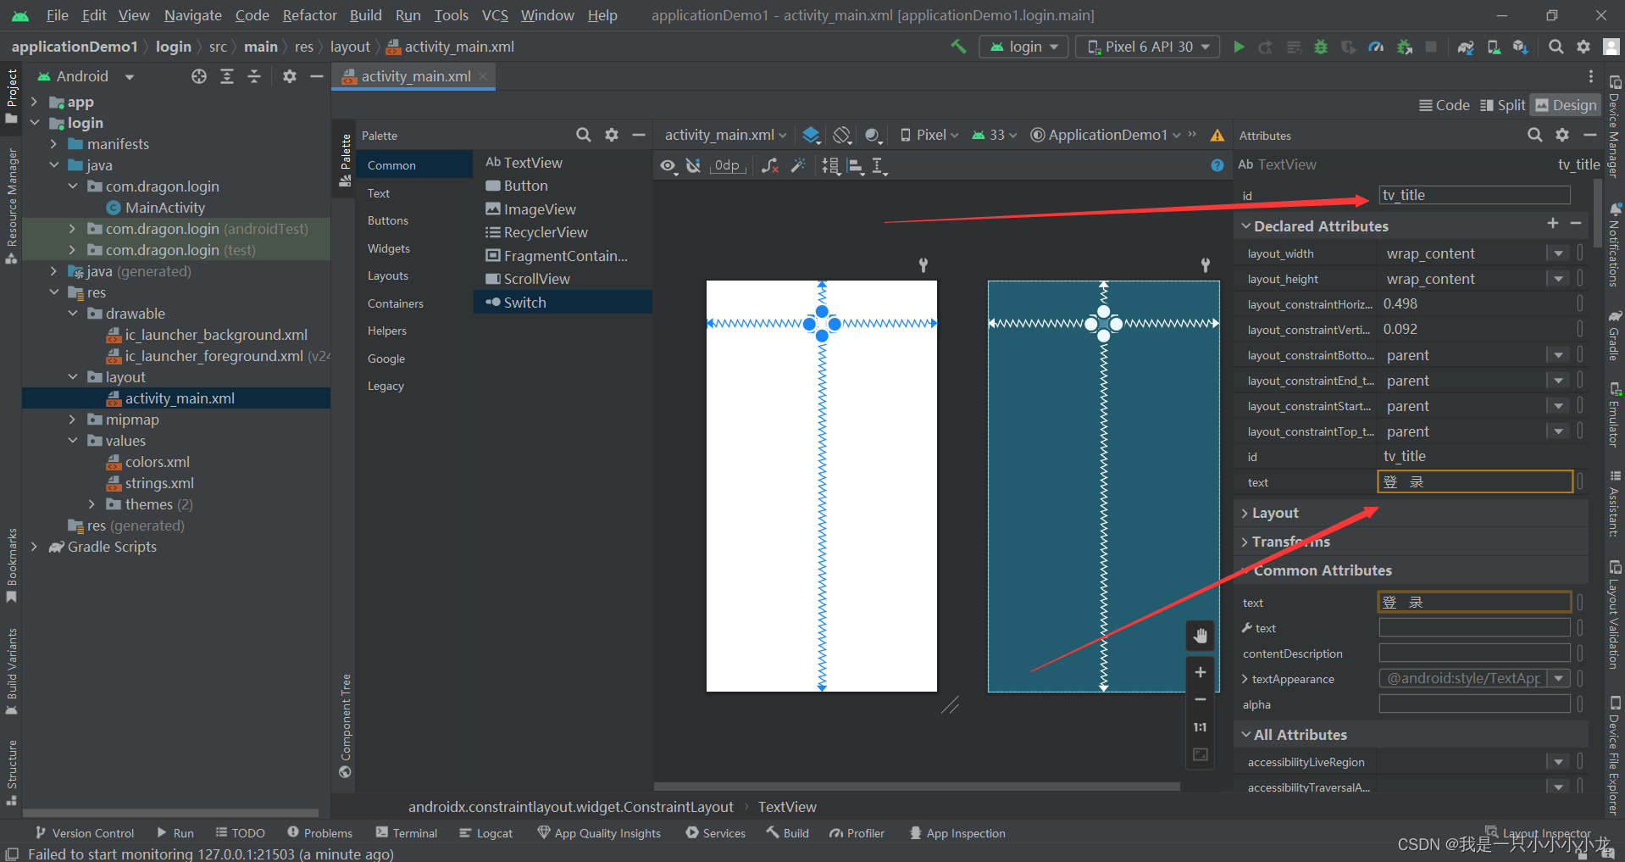
Task: Open the VCS menu
Action: [x=495, y=15]
